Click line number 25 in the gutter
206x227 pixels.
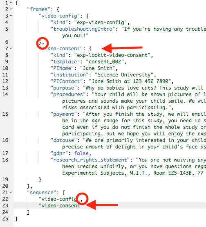click(x=5, y=219)
